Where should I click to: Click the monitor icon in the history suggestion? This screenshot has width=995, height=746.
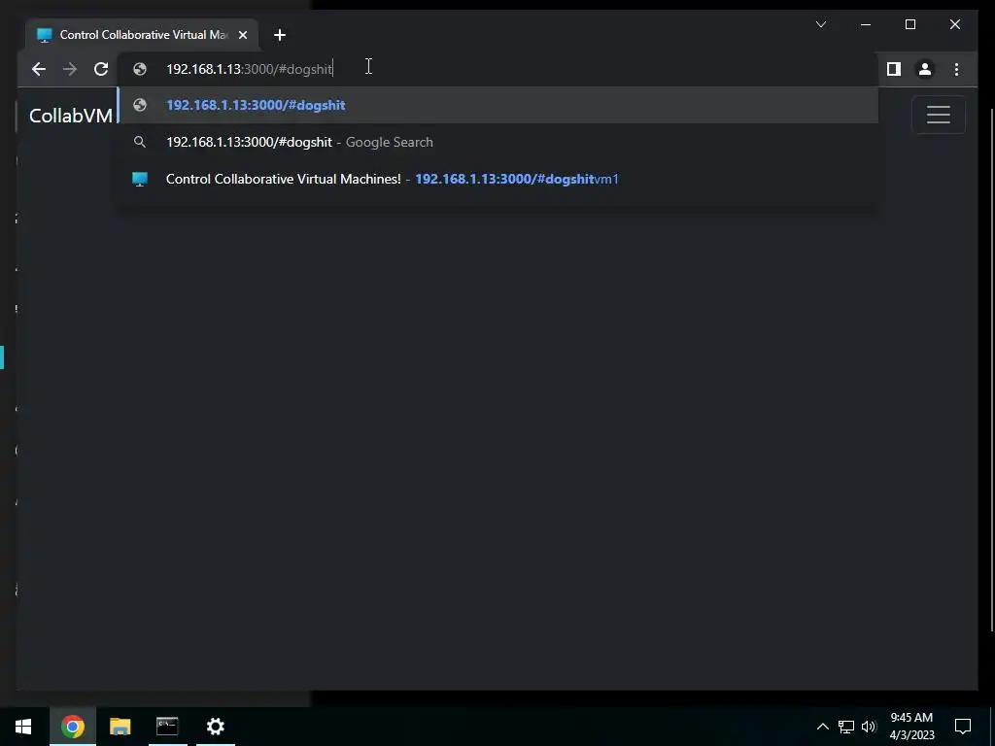[140, 179]
